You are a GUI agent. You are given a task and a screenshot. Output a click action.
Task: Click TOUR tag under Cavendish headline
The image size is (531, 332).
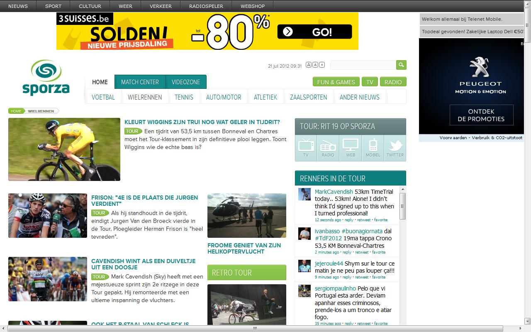tap(100, 277)
